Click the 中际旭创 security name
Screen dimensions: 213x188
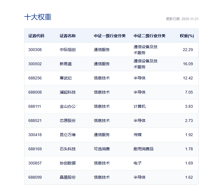(x=68, y=50)
